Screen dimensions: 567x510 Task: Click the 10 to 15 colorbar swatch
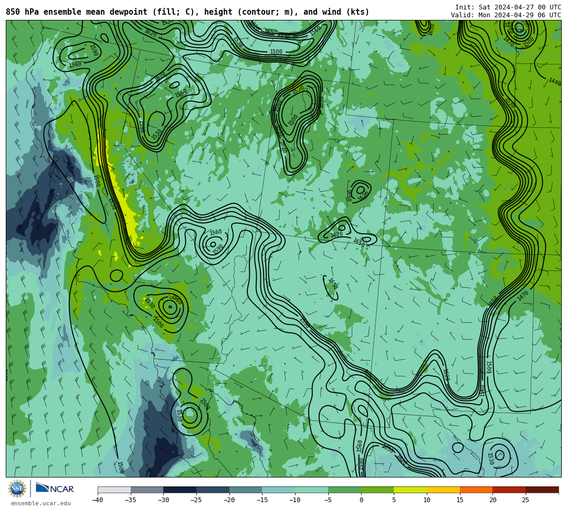(x=443, y=490)
